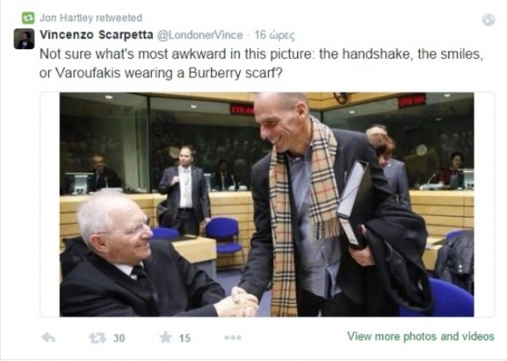This screenshot has height=361, width=507.
Task: Click the retweet count 30
Action: tap(119, 339)
